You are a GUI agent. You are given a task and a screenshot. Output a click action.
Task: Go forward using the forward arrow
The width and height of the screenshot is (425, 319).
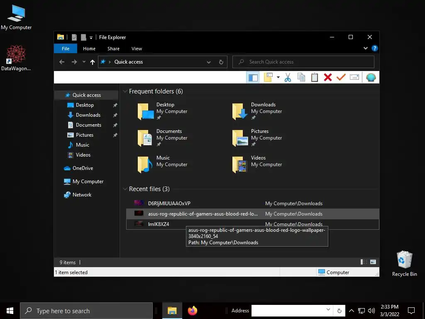click(x=74, y=62)
